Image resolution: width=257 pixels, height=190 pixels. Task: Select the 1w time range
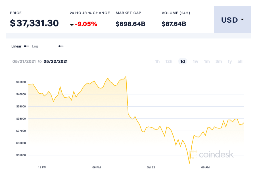point(195,61)
